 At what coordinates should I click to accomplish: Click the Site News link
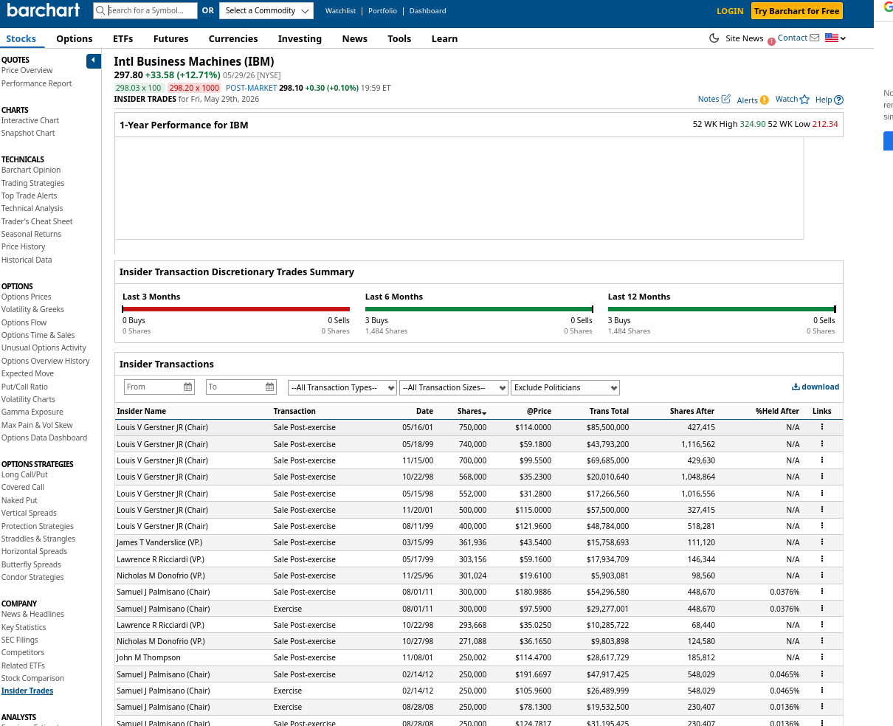click(744, 38)
